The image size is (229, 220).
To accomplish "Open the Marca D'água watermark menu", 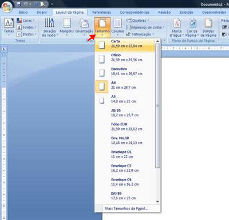I will click(176, 27).
